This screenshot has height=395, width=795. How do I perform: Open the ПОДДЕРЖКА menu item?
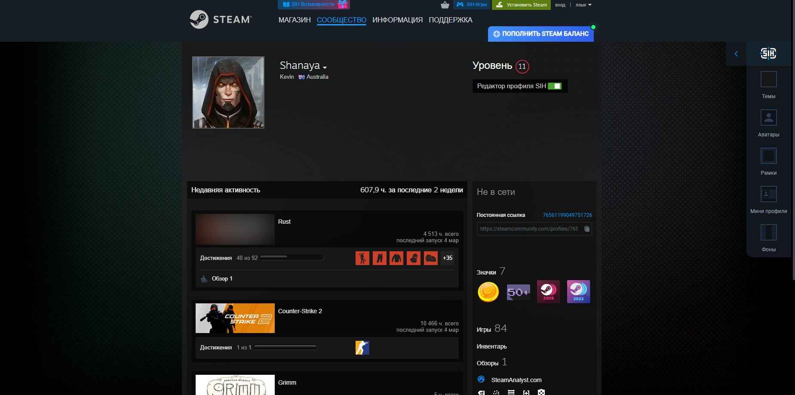click(451, 20)
